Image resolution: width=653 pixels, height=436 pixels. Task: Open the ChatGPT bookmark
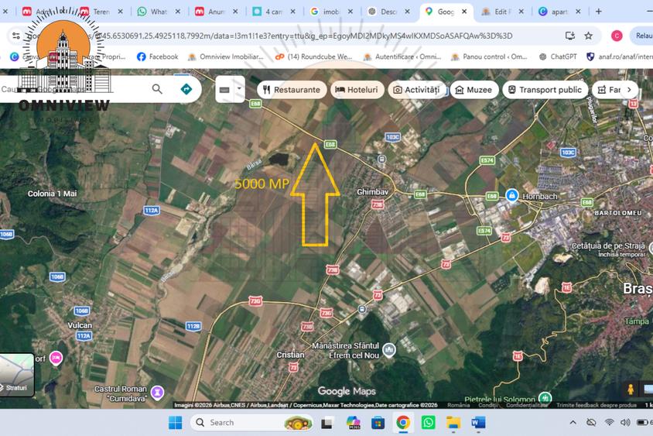[x=558, y=57]
